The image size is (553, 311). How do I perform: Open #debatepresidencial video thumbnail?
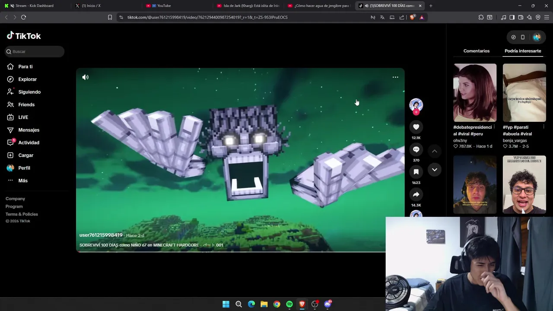475,93
